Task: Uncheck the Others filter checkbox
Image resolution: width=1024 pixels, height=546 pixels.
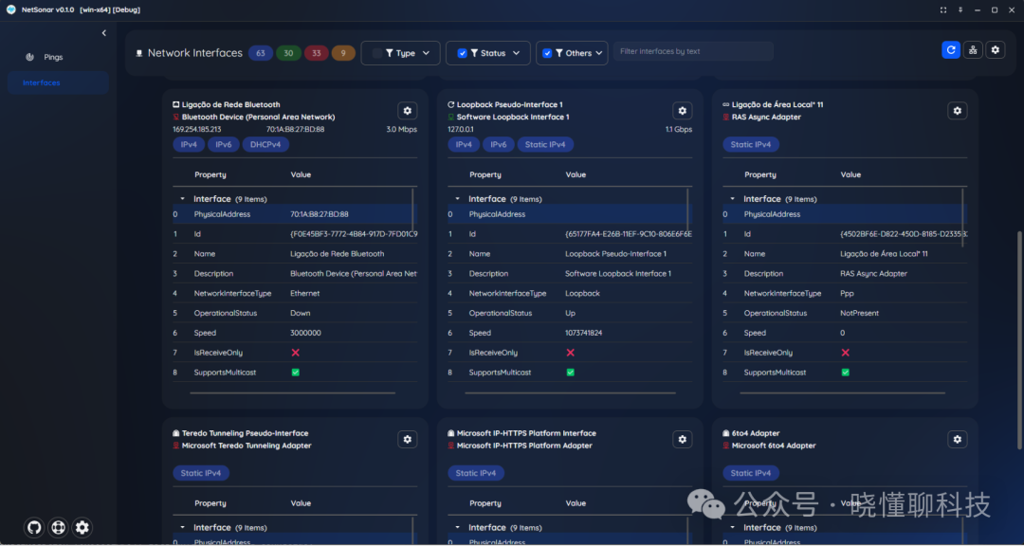Action: pos(547,53)
